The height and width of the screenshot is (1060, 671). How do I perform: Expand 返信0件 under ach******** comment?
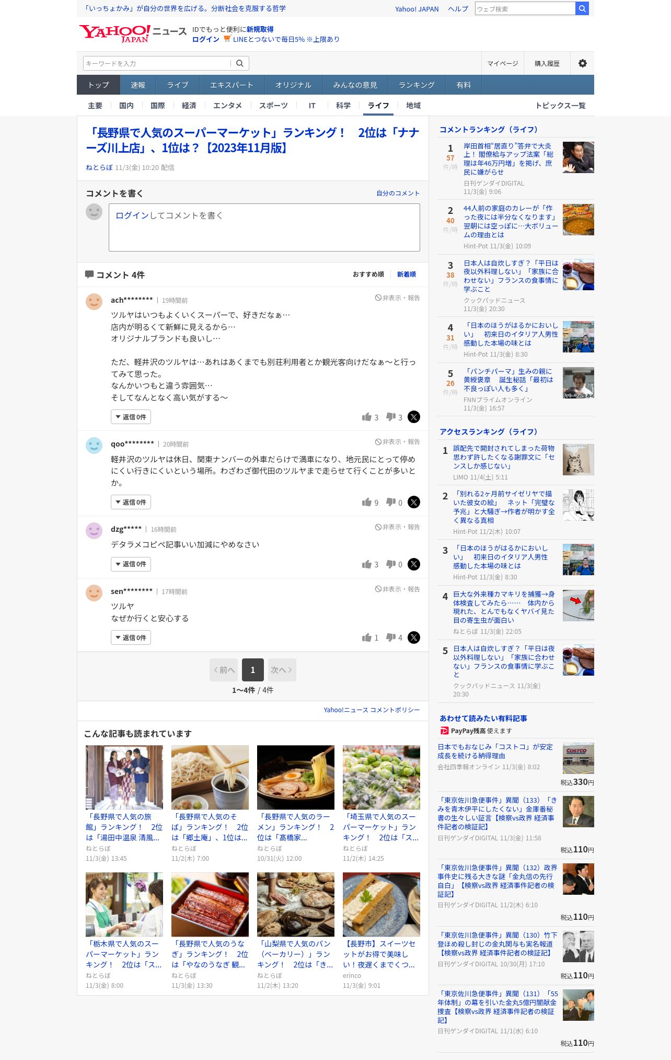coord(131,417)
